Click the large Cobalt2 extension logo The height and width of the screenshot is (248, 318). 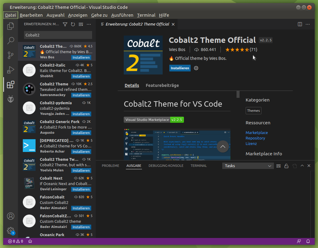coord(143,55)
